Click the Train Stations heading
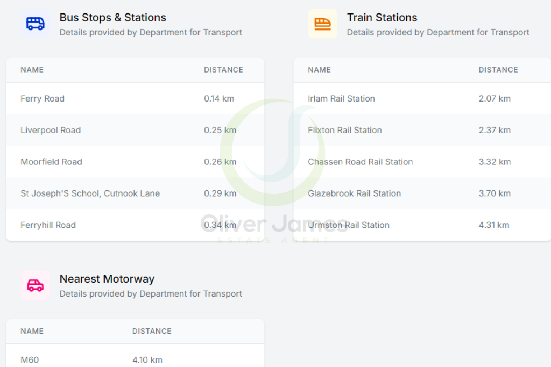Image resolution: width=551 pixels, height=367 pixels. 382,18
